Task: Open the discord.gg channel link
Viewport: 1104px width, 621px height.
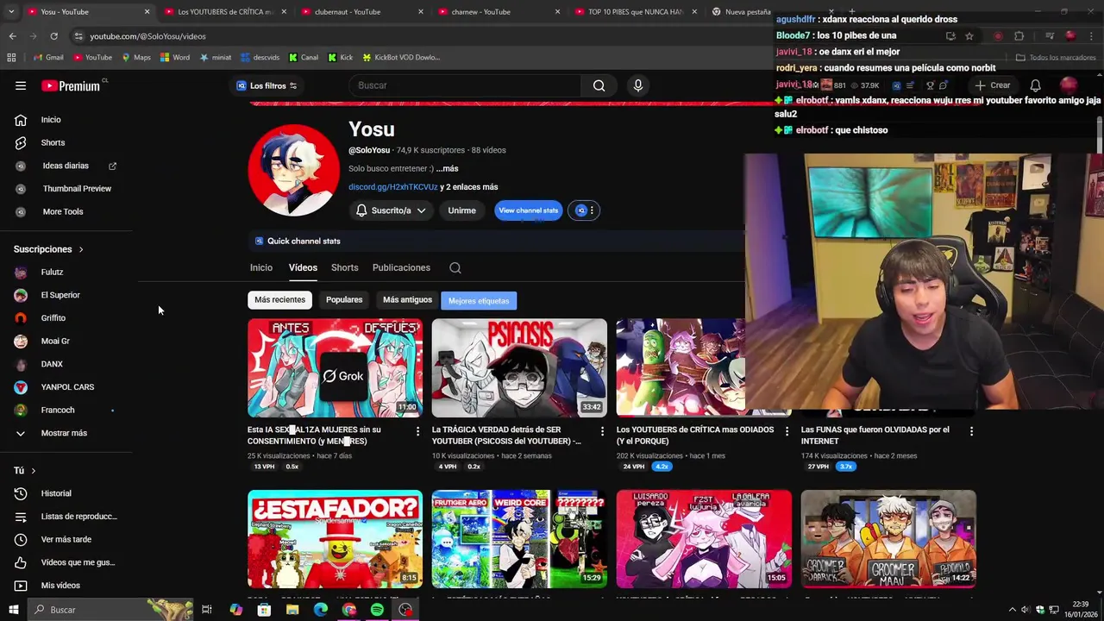Action: pos(392,187)
